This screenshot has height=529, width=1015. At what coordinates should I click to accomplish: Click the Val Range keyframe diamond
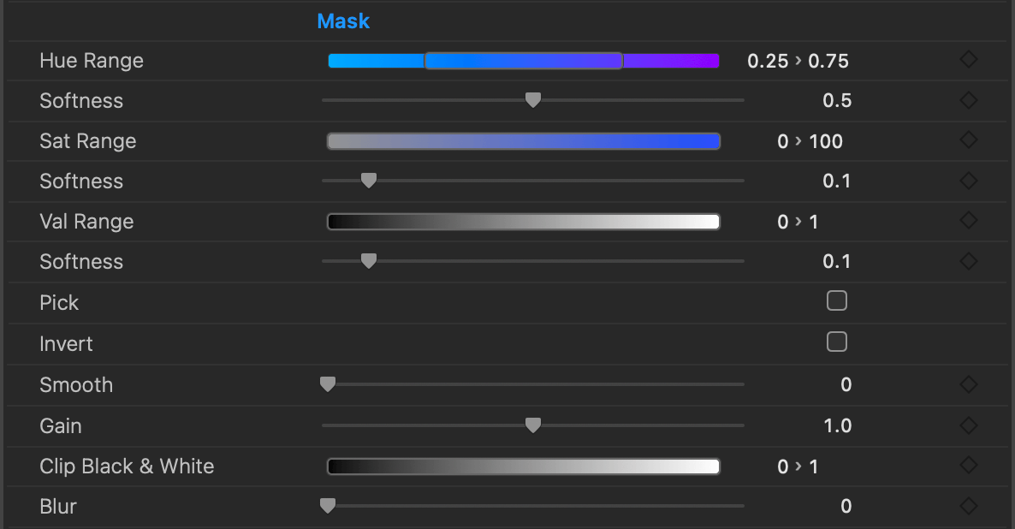968,221
